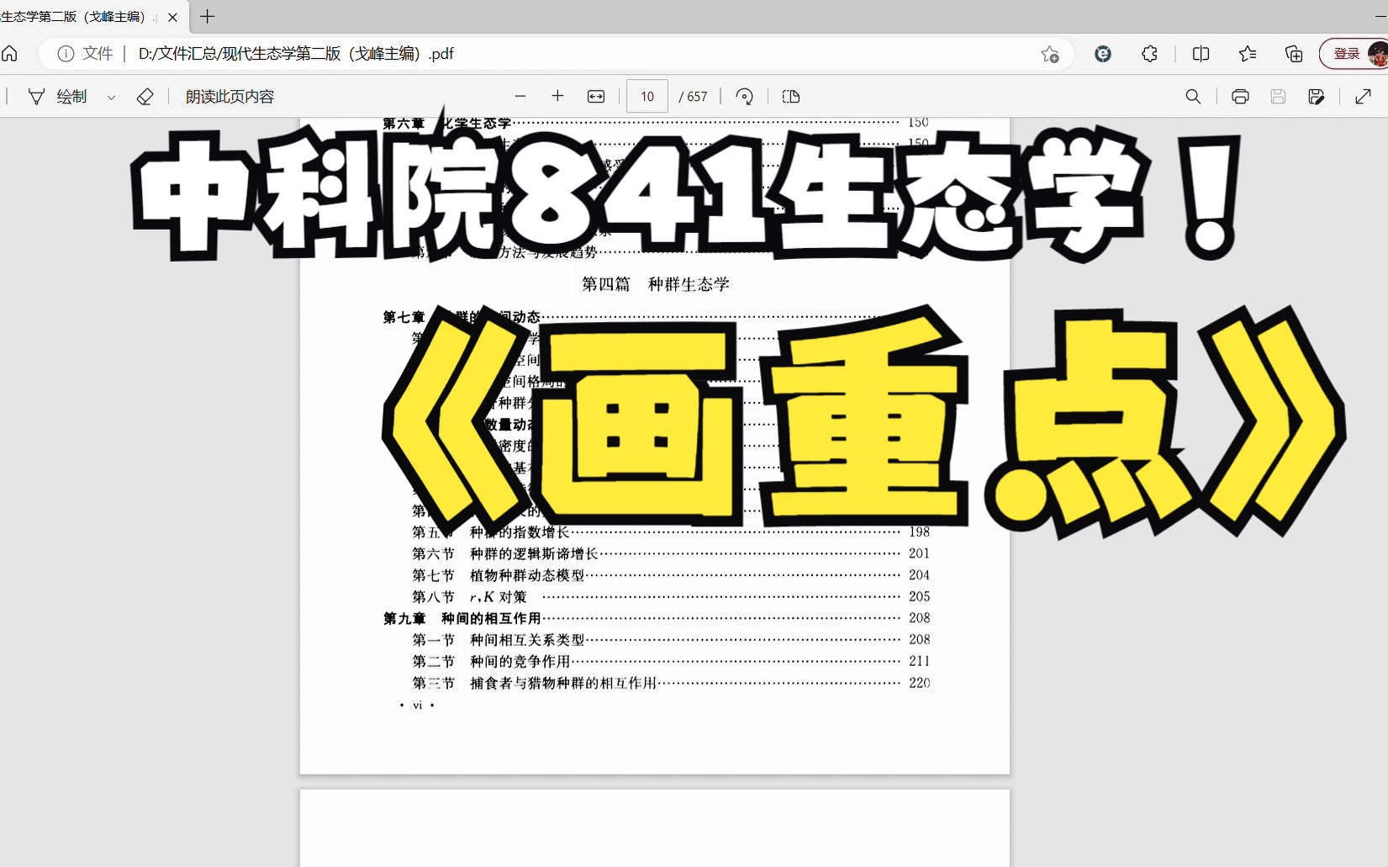The width and height of the screenshot is (1388, 867).
Task: Open a new browser tab
Action: (207, 17)
